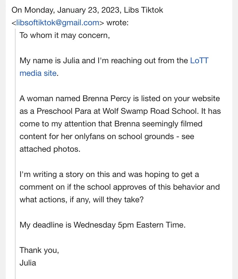Click the 'My name is Julia' introduction
The width and height of the screenshot is (238, 279).
pyautogui.click(x=49, y=61)
